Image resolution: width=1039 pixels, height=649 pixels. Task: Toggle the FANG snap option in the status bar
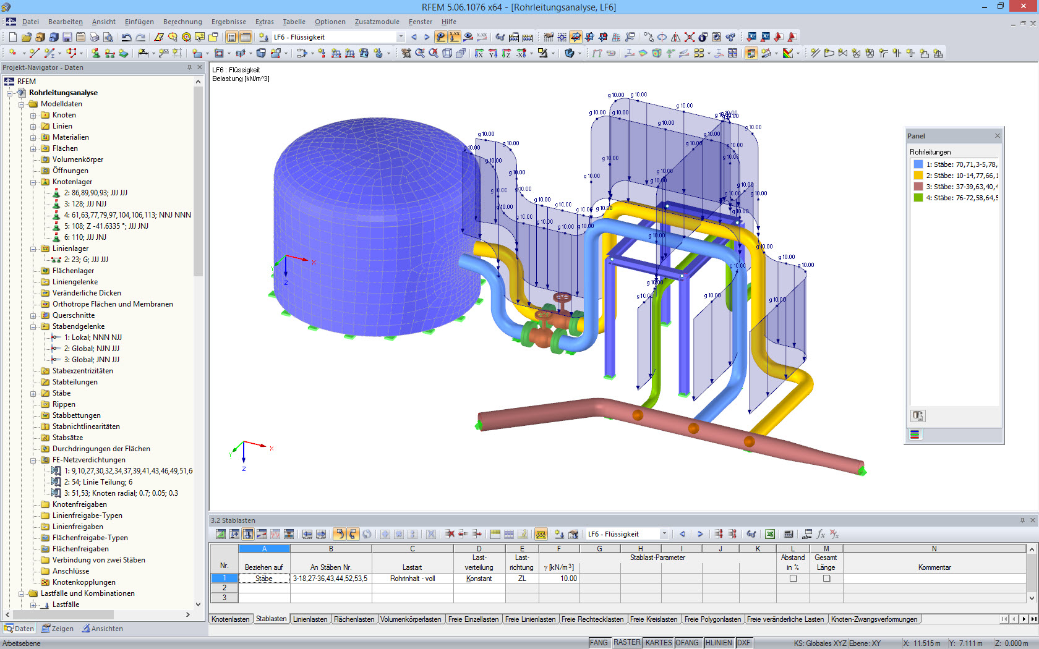click(598, 642)
